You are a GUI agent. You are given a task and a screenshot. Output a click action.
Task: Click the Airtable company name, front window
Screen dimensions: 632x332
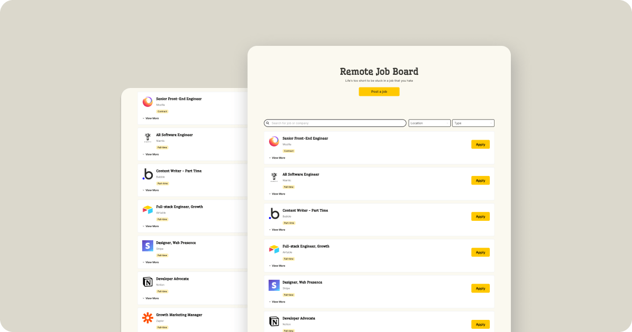coord(287,252)
